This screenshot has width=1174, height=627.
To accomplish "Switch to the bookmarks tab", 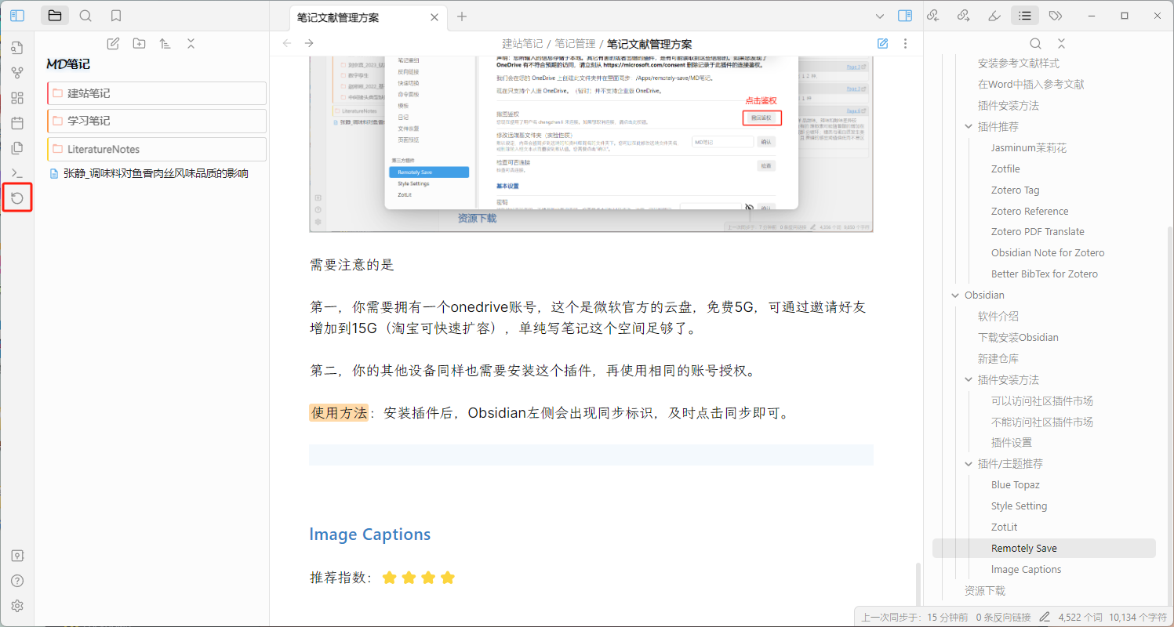I will point(116,15).
